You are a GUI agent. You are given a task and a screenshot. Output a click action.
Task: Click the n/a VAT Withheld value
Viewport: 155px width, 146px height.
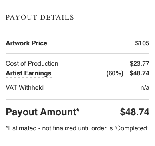(145, 88)
